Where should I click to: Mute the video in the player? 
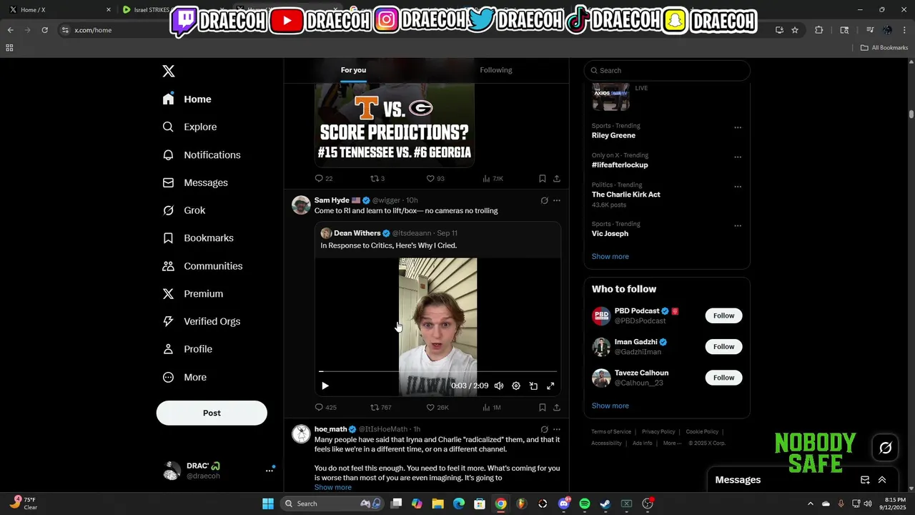499,386
